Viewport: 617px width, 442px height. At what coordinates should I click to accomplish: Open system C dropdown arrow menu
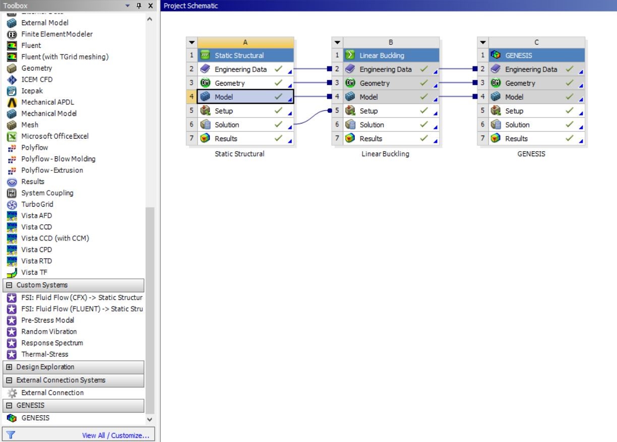pyautogui.click(x=483, y=42)
